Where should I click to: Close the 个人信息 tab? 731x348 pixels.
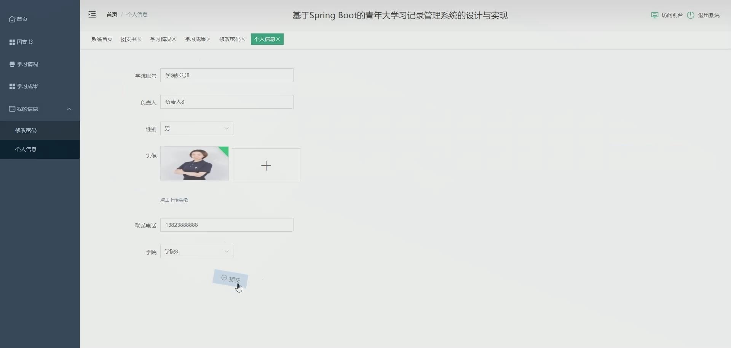[x=278, y=39]
